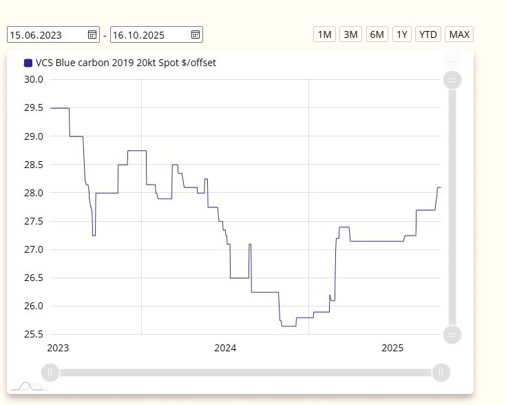Click the right horizontal scrollbar grip
The height and width of the screenshot is (405, 506).
tap(441, 373)
